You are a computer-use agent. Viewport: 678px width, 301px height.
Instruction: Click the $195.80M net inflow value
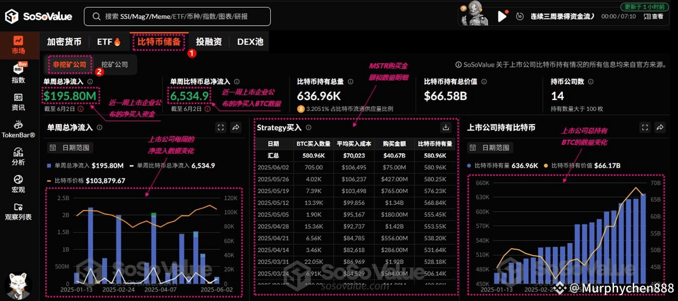(x=69, y=95)
